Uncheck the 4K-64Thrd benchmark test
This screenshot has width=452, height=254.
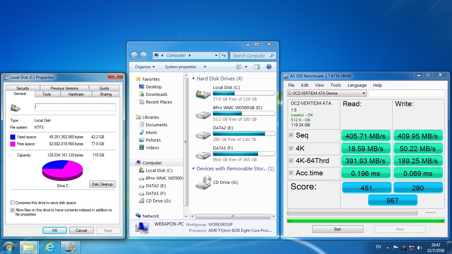291,161
